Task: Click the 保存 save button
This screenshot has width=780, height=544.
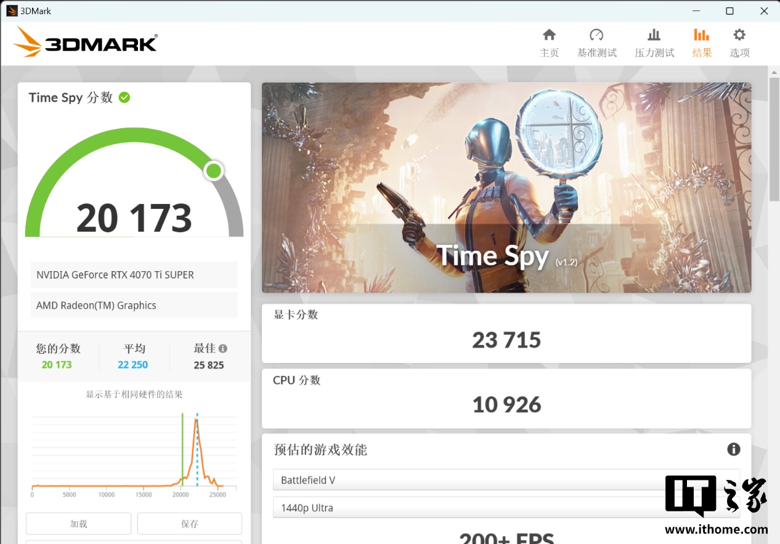Action: [x=189, y=524]
